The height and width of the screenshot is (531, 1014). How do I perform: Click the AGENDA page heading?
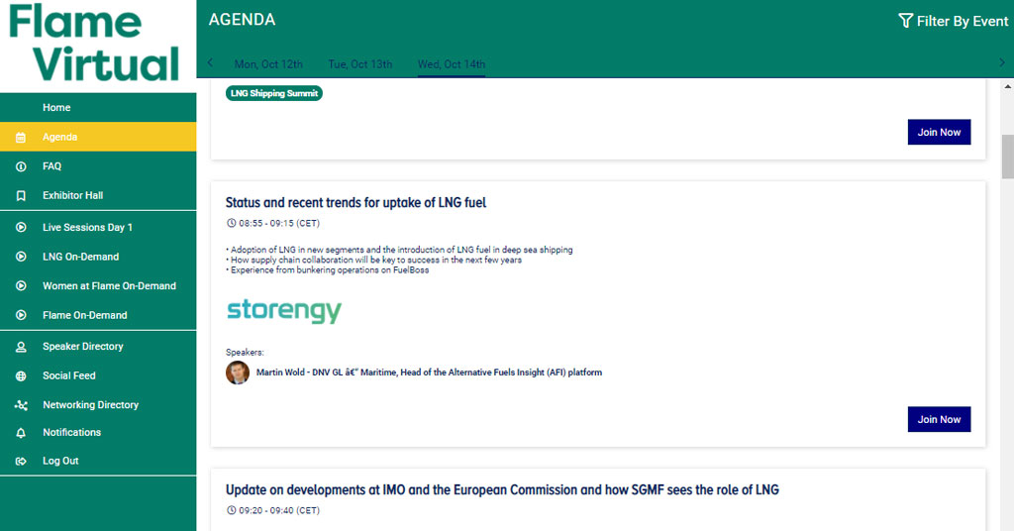pyautogui.click(x=242, y=20)
